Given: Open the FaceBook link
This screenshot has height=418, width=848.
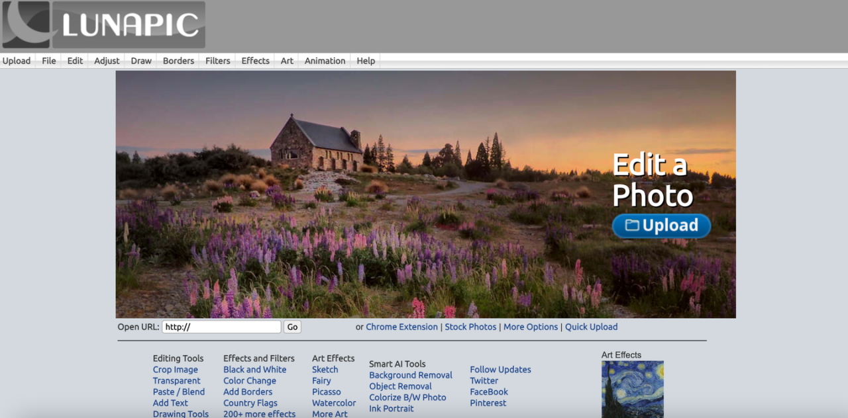Looking at the screenshot, I should pos(489,392).
